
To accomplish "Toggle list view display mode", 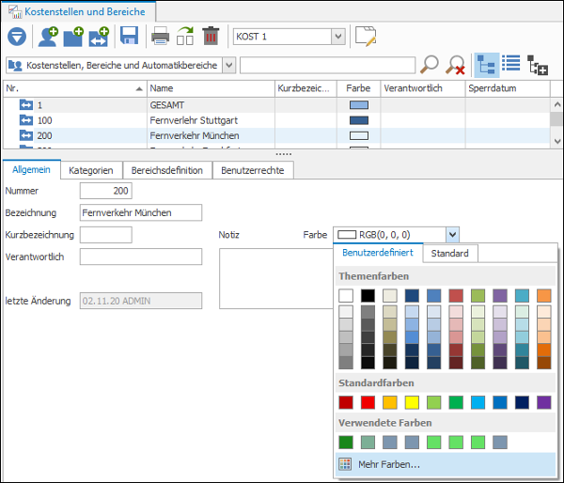I will 510,63.
